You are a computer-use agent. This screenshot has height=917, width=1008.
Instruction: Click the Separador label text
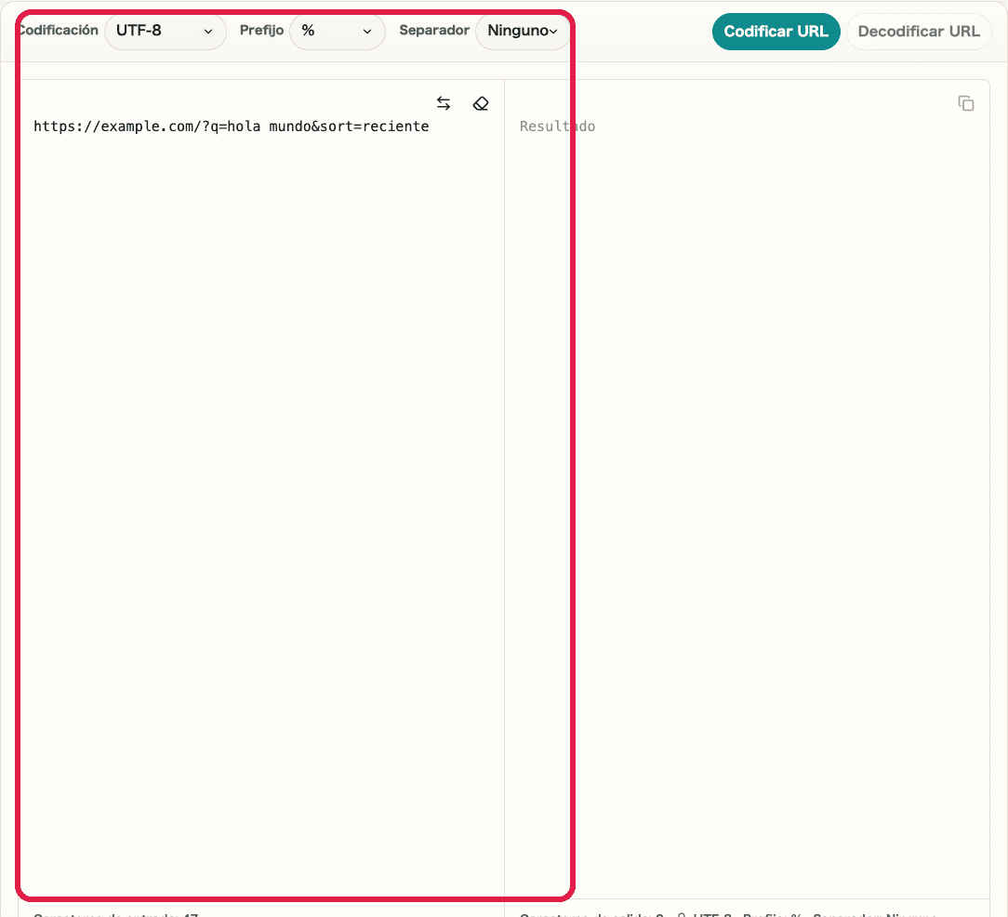(x=434, y=29)
